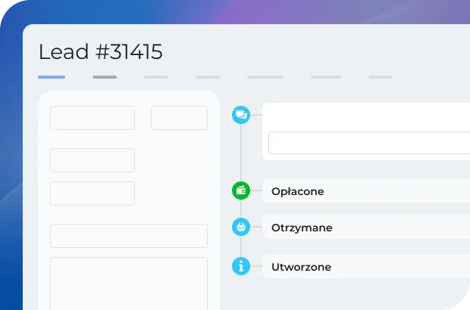
Task: Click the chat bubble timeline icon
Action: (241, 115)
